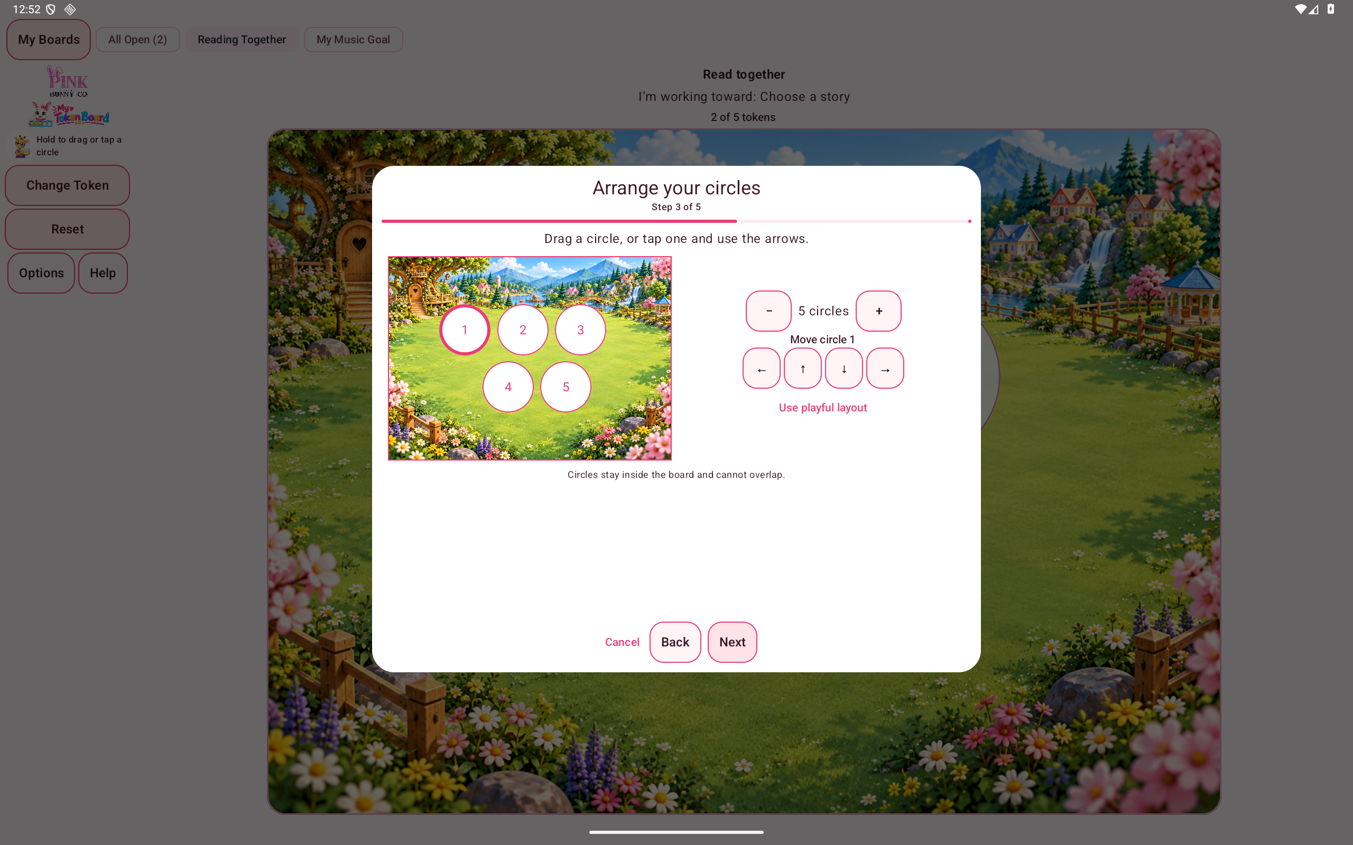
Task: Click the step progress bar
Action: pos(676,221)
